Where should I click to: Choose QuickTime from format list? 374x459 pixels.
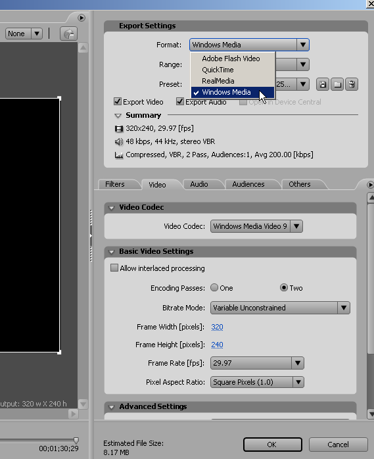coord(233,70)
